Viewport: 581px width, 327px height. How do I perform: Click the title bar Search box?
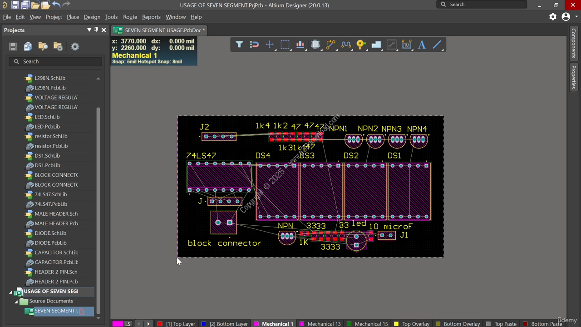[482, 5]
